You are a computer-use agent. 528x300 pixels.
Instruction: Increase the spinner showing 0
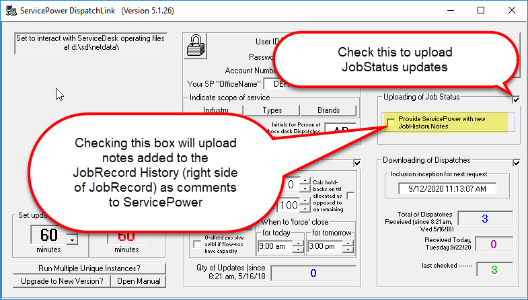[305, 181]
